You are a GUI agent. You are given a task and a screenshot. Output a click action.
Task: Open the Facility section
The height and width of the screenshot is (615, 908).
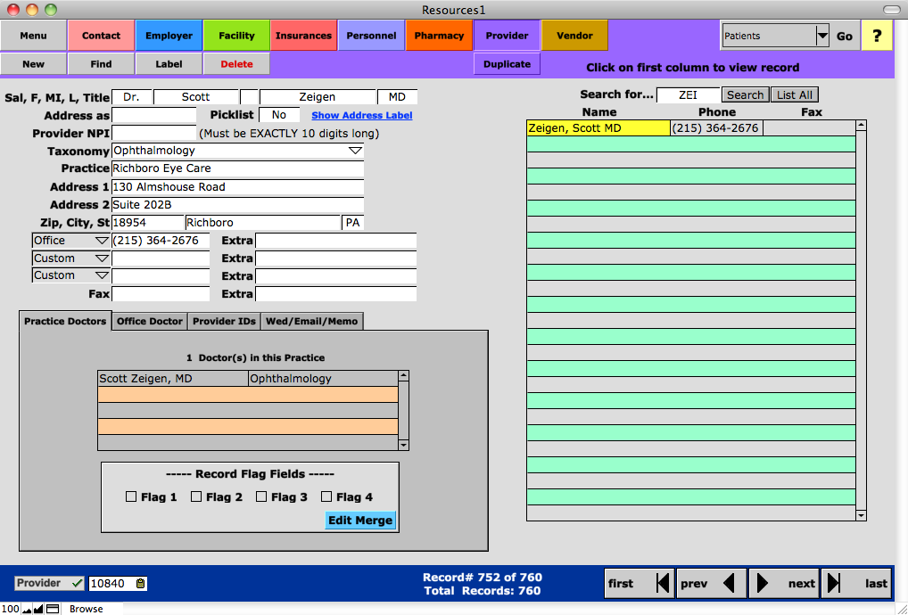(x=236, y=36)
